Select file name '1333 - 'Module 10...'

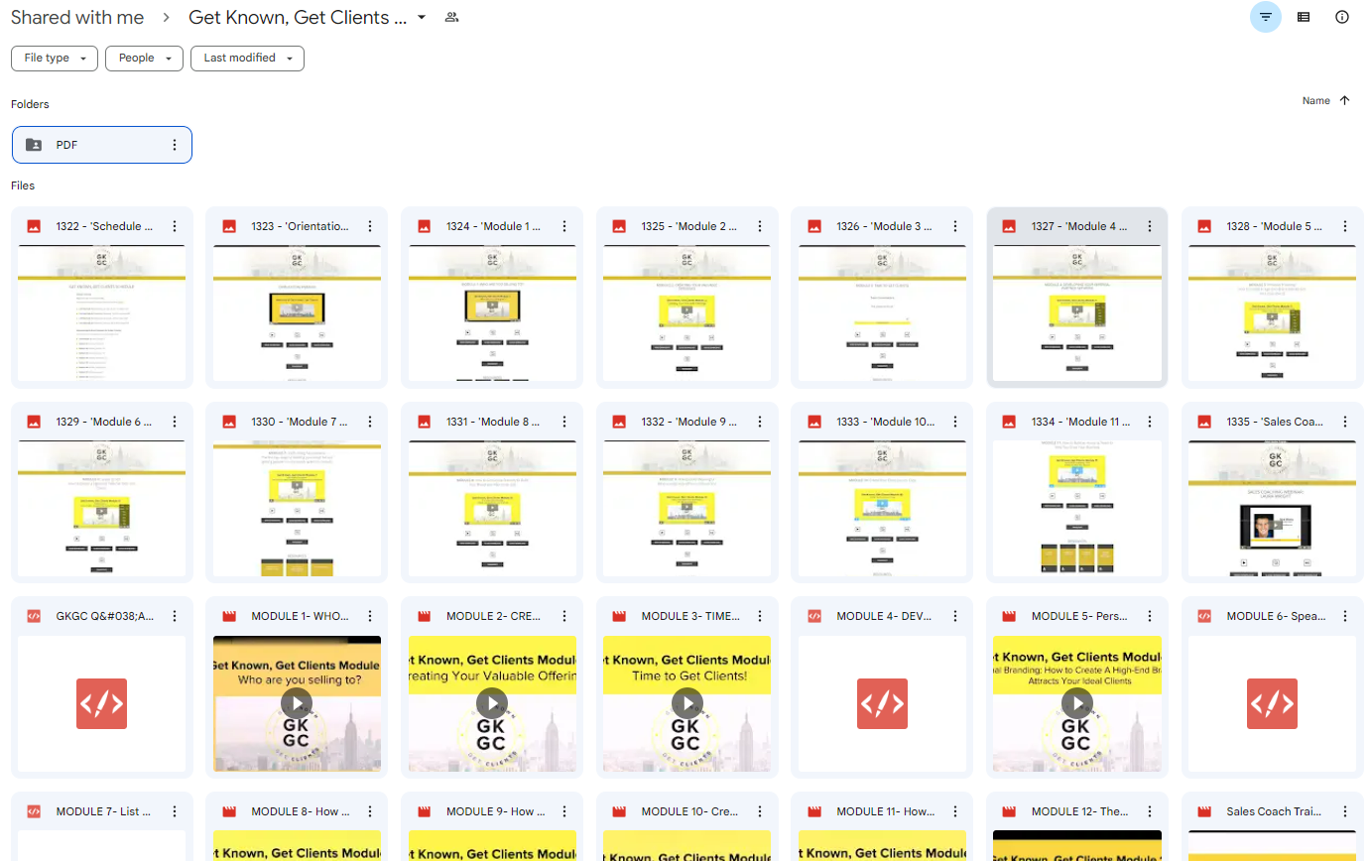pyautogui.click(x=886, y=423)
